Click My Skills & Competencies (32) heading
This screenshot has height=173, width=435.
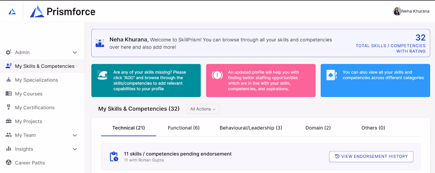[139, 109]
